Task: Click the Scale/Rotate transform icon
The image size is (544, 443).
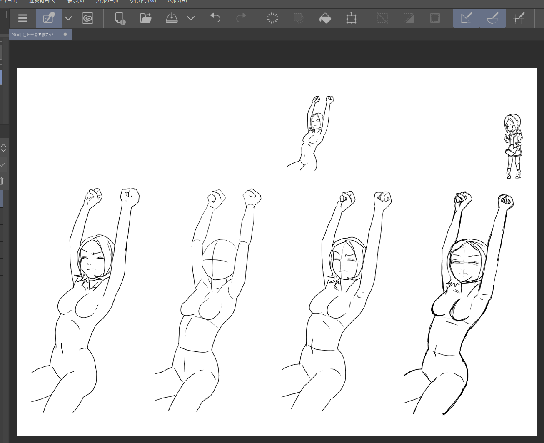Action: pos(351,18)
